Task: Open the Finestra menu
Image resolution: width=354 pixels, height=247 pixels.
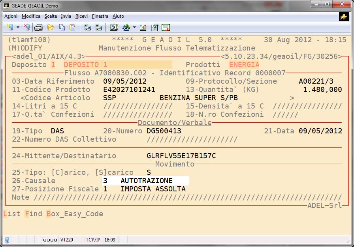Action: pyautogui.click(x=100, y=16)
